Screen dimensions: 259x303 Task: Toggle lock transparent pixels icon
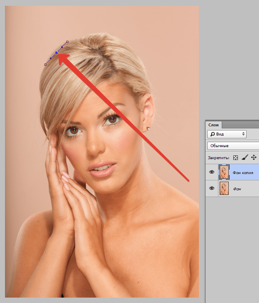tap(235, 158)
